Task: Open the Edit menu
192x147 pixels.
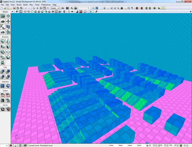Action: pyautogui.click(x=7, y=5)
